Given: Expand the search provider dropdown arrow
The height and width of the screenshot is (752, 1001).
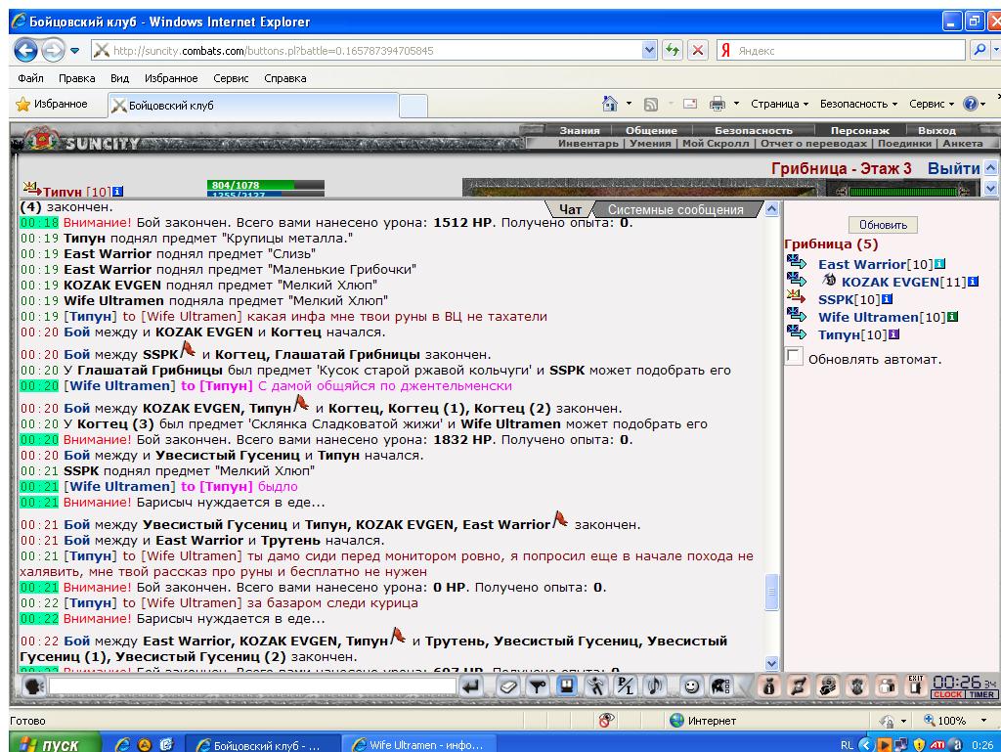Looking at the screenshot, I should (996, 50).
